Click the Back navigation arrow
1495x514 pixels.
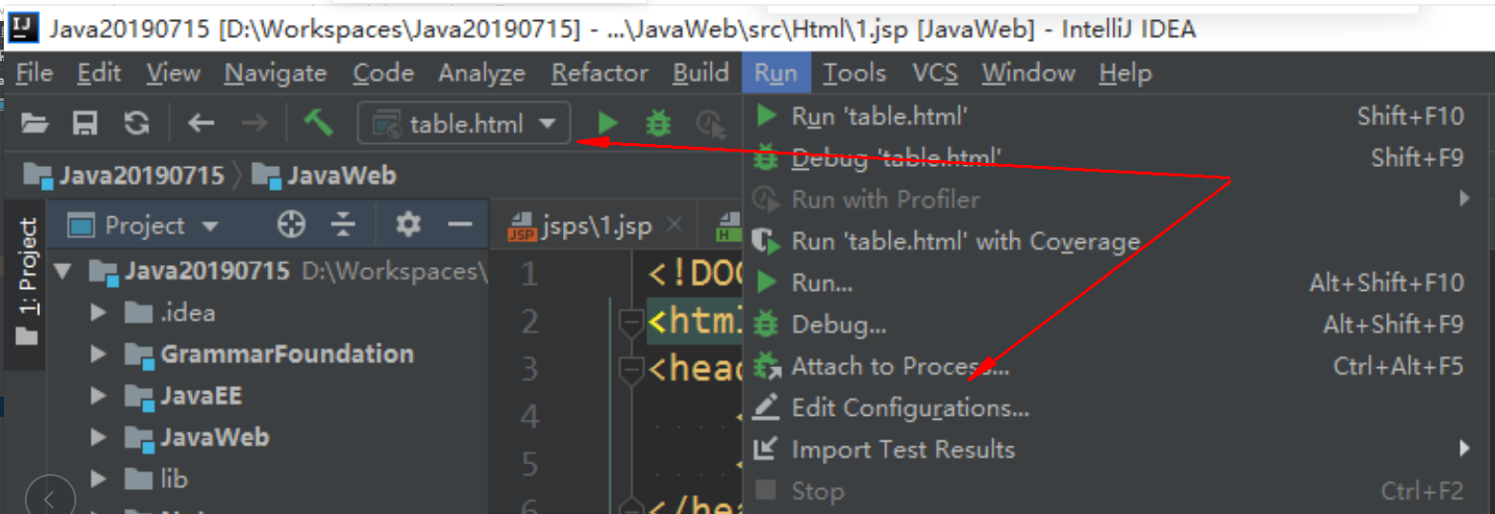click(x=200, y=123)
